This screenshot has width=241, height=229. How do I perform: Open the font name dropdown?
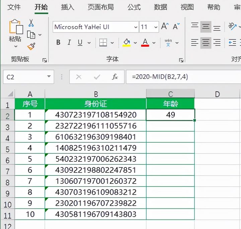tap(136, 27)
